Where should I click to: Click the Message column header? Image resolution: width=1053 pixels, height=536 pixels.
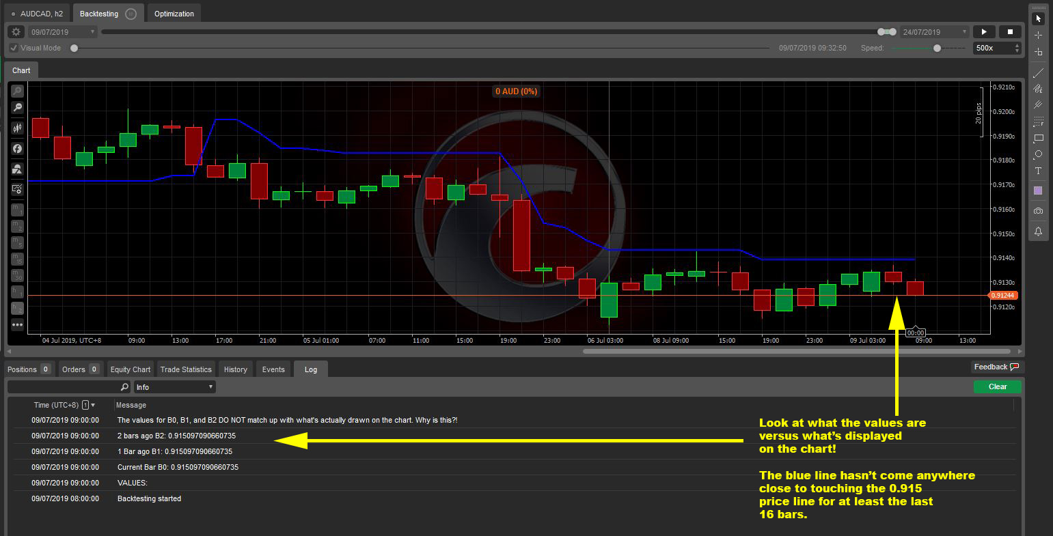tap(131, 405)
